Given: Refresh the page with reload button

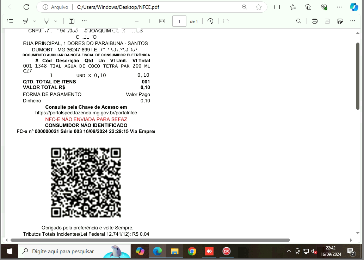Looking at the screenshot, I should [x=26, y=7].
